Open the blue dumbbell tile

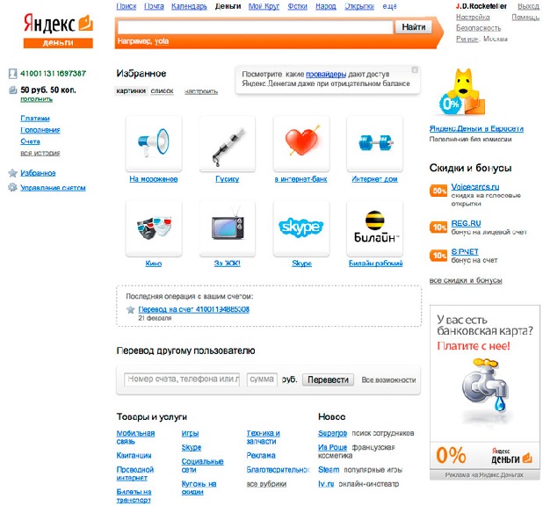374,143
